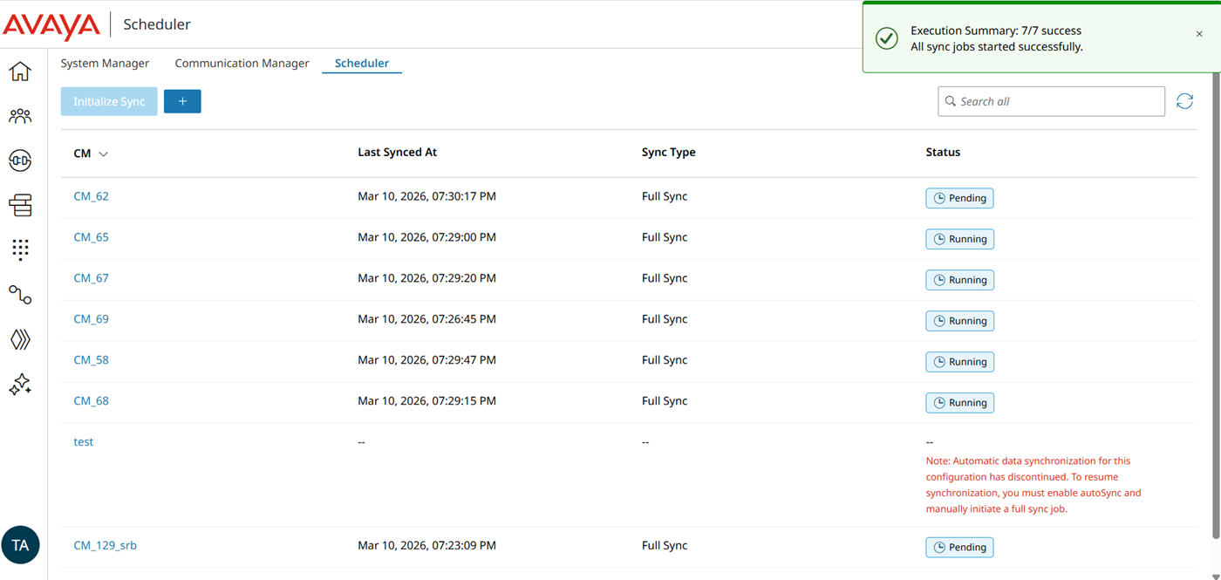
Task: Click the Initialize Sync button
Action: click(109, 101)
